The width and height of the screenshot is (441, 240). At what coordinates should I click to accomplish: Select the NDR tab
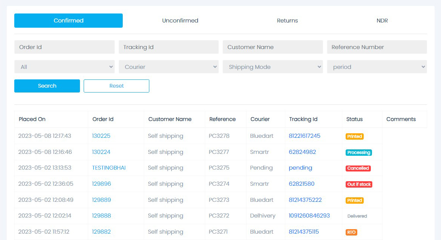pyautogui.click(x=382, y=21)
